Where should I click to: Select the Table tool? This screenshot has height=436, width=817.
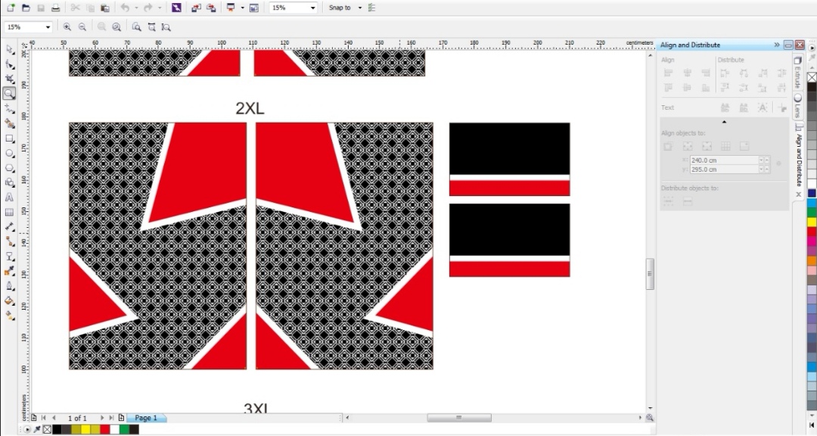(10, 213)
